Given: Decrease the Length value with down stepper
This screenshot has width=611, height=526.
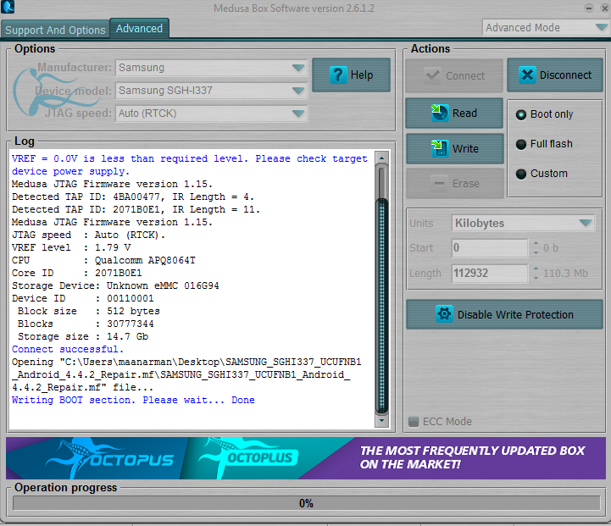Looking at the screenshot, I should click(536, 278).
